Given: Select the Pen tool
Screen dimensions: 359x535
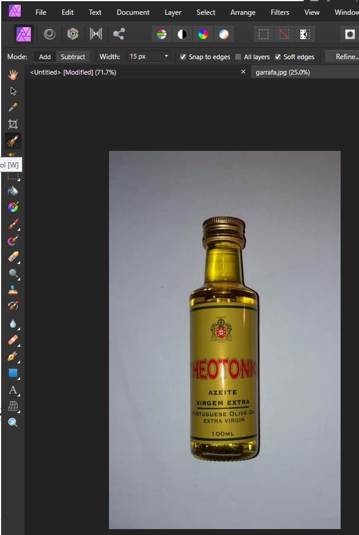Looking at the screenshot, I should click(13, 356).
